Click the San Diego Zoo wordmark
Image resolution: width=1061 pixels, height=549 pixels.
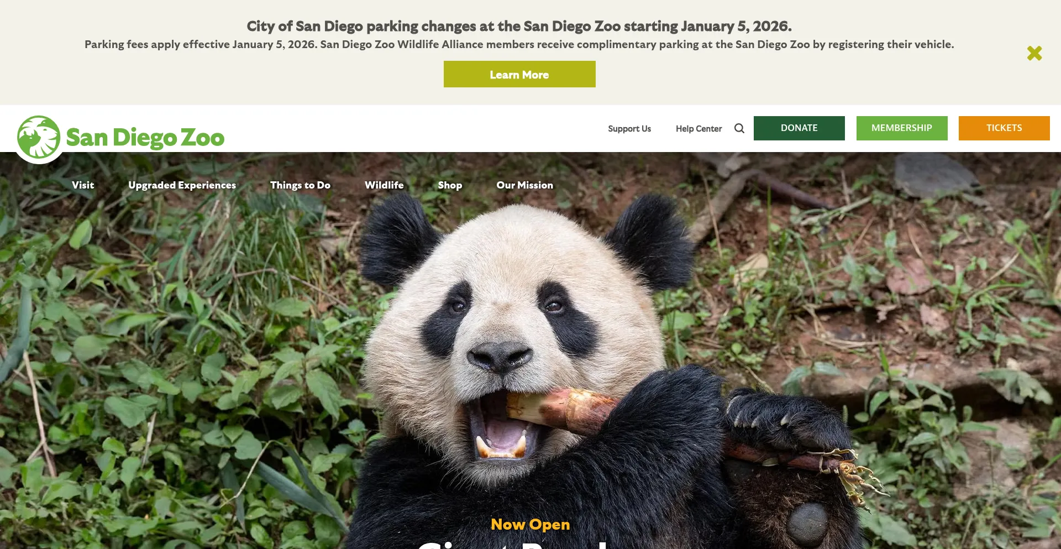pyautogui.click(x=145, y=138)
